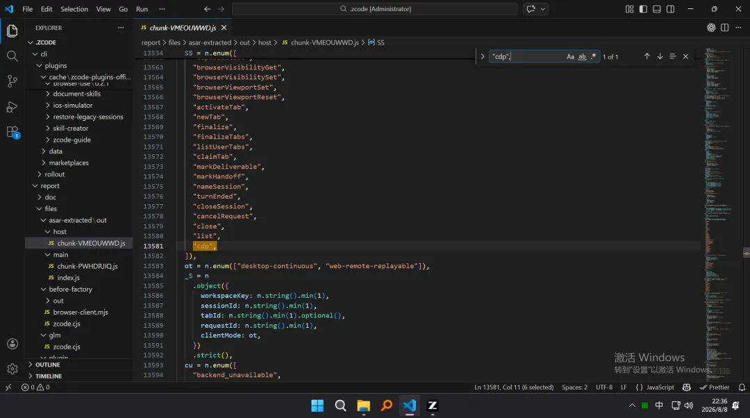The image size is (750, 418).
Task: Toggle the bottom Panel
Action: tap(657, 9)
